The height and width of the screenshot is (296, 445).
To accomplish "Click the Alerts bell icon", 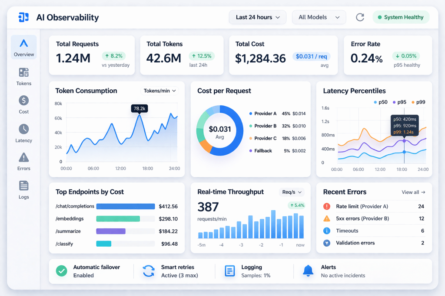I will click(x=308, y=271).
